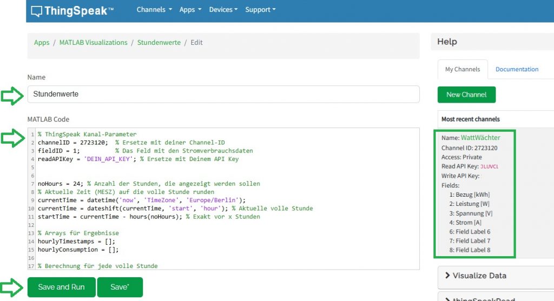Click the green arrow beside MATLAB code
This screenshot has width=554, height=301.
(x=12, y=138)
